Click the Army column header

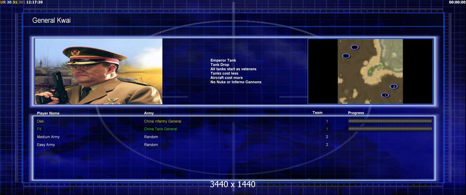click(x=149, y=113)
